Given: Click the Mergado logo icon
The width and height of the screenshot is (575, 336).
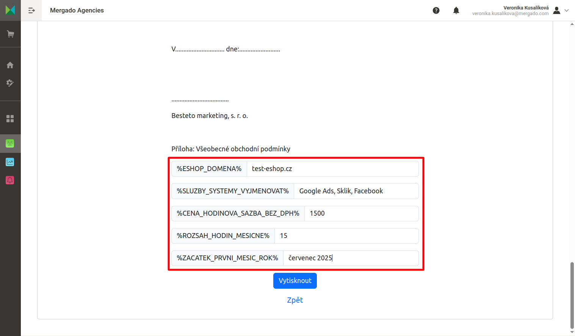Looking at the screenshot, I should 10,10.
